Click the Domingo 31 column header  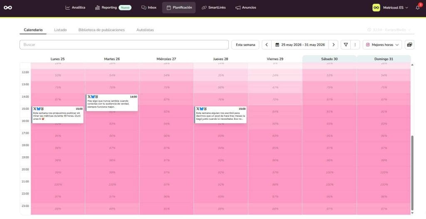pos(384,59)
